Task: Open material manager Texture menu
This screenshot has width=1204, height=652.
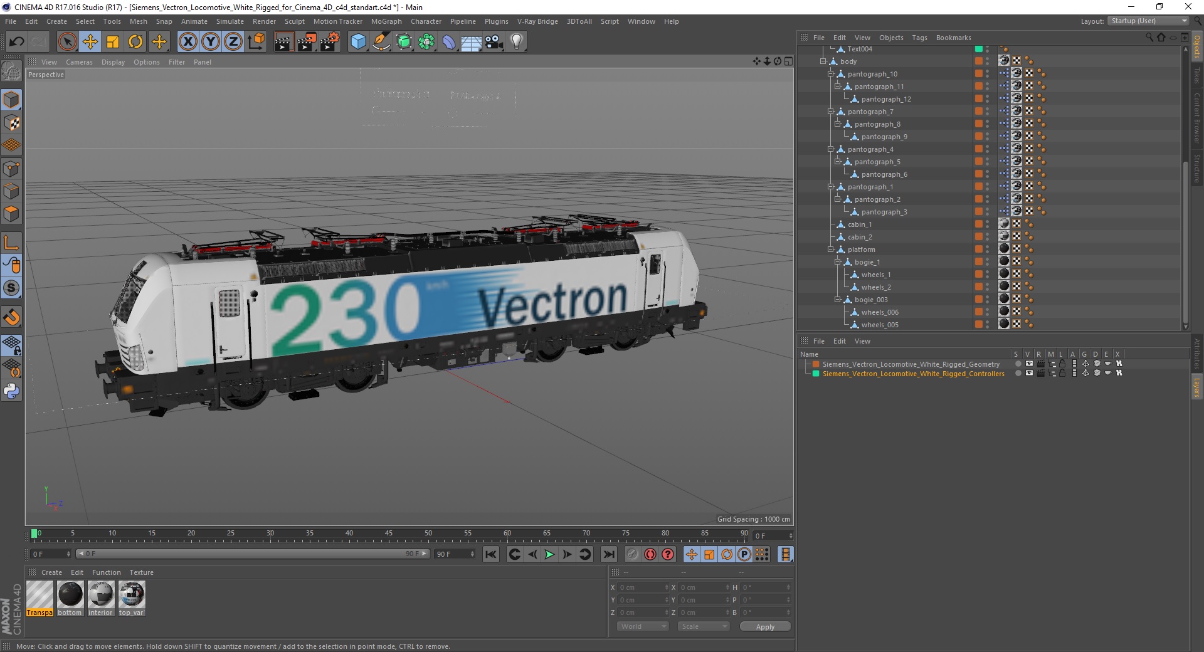Action: [141, 572]
